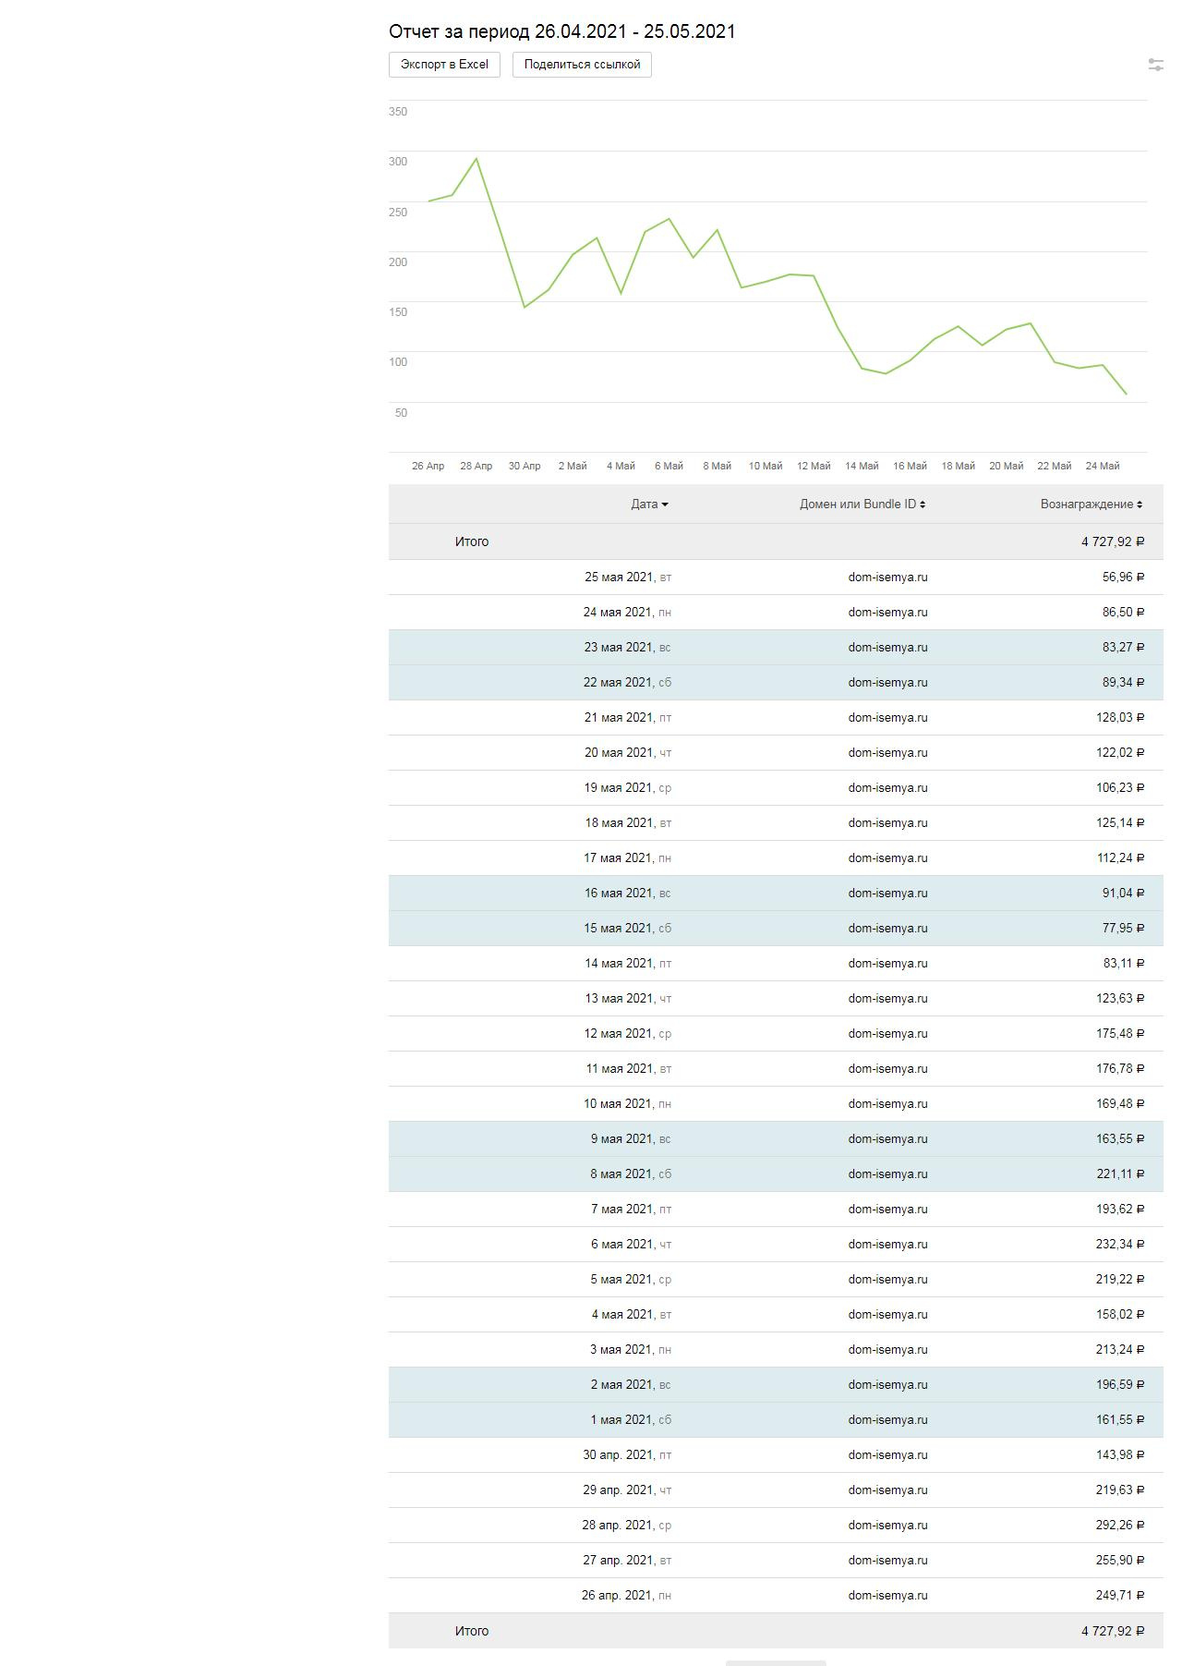Open the chart settings sliders icon
The width and height of the screenshot is (1182, 1666).
[x=1155, y=65]
